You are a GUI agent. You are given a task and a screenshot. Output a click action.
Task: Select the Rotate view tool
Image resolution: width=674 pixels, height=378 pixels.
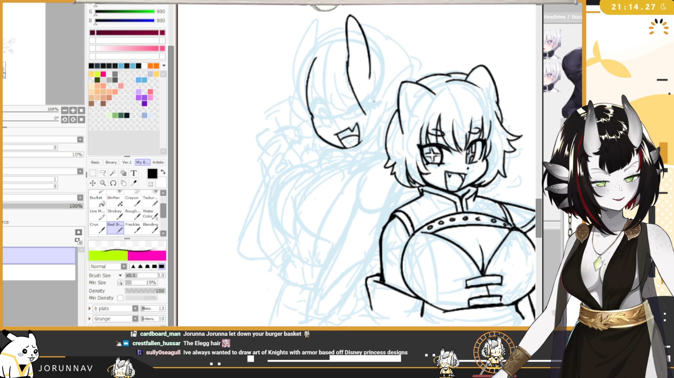coord(113,183)
